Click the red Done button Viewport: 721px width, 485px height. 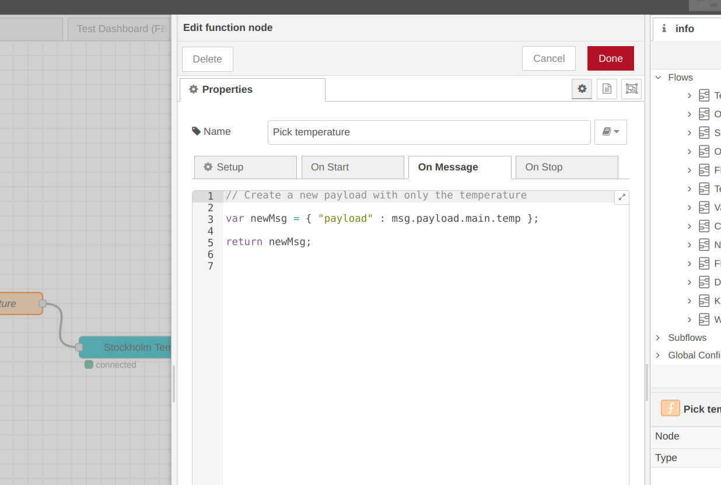[611, 58]
